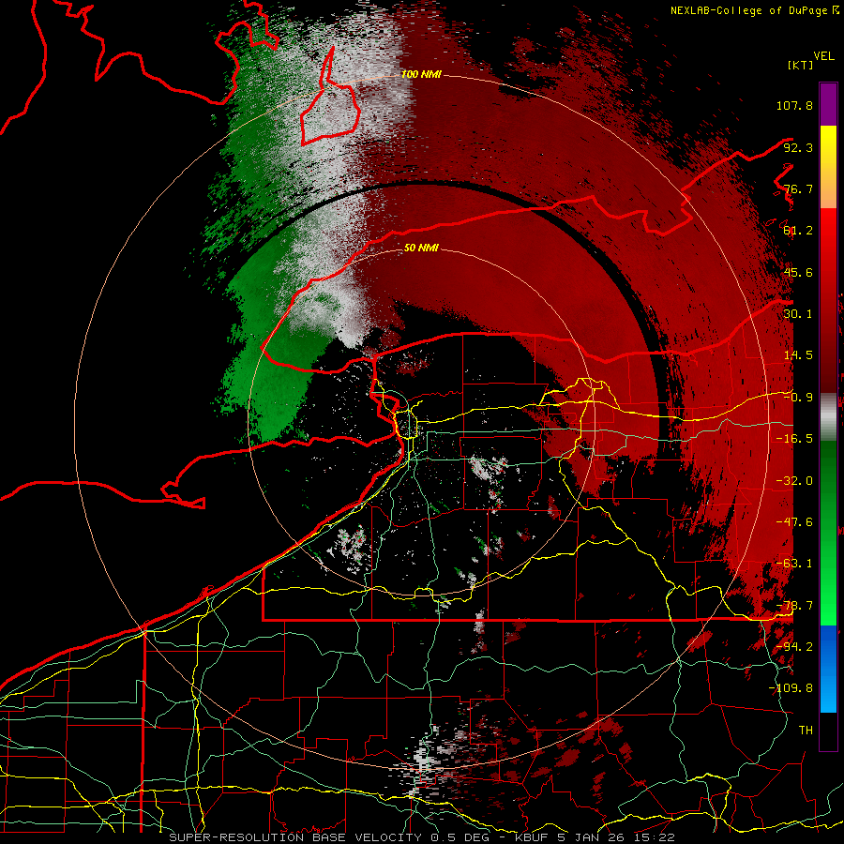Click the gray near-zero segment of the color bar

(x=828, y=417)
